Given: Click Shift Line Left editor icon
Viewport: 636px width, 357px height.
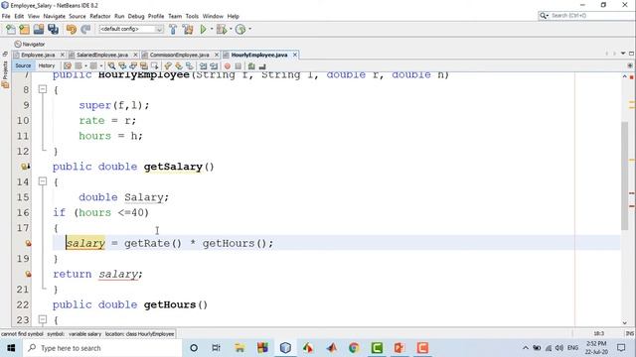Looking at the screenshot, I should point(203,66).
